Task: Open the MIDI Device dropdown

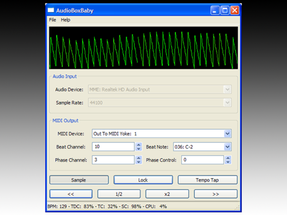Action: [228, 134]
